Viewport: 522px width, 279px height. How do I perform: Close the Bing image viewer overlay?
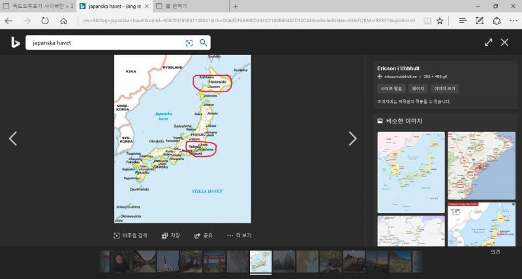(504, 42)
